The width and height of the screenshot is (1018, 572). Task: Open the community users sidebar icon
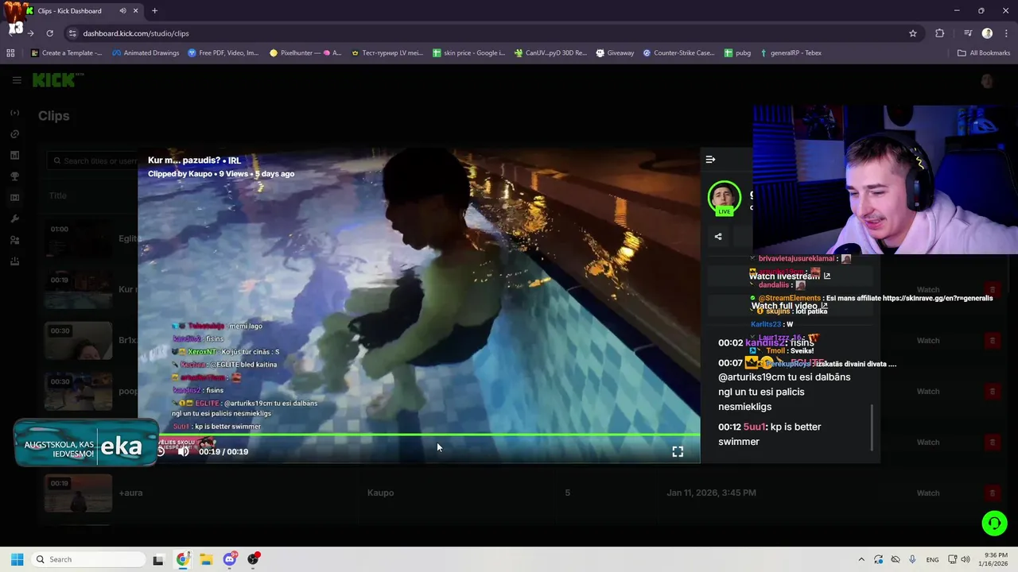tap(14, 240)
